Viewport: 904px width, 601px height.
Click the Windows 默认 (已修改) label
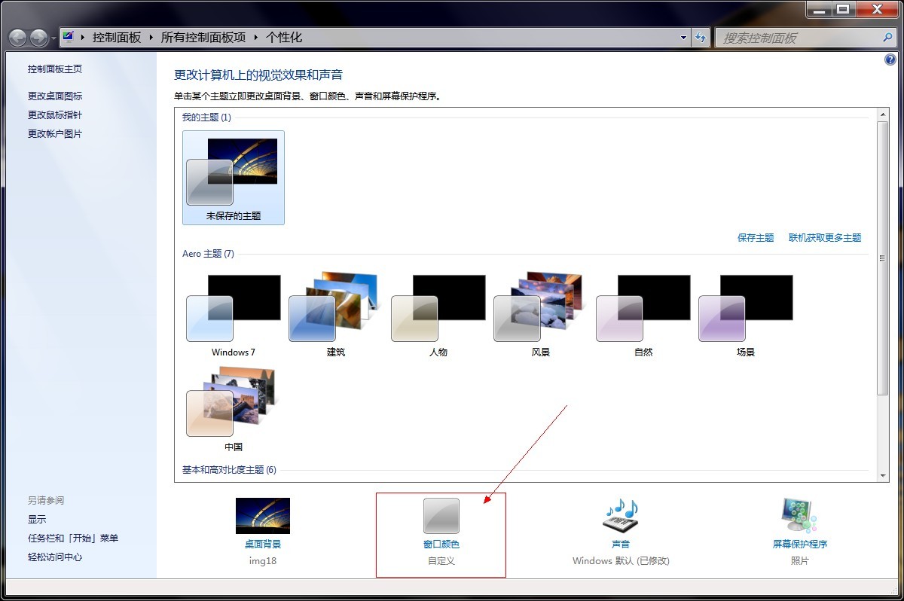pyautogui.click(x=621, y=561)
